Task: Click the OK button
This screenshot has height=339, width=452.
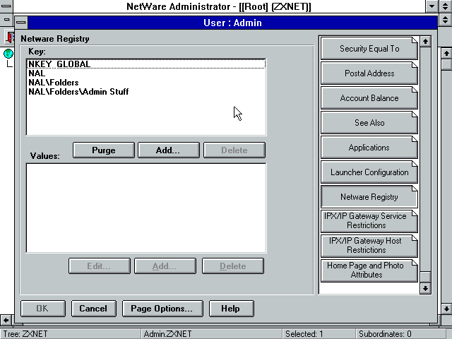Action: [x=43, y=309]
